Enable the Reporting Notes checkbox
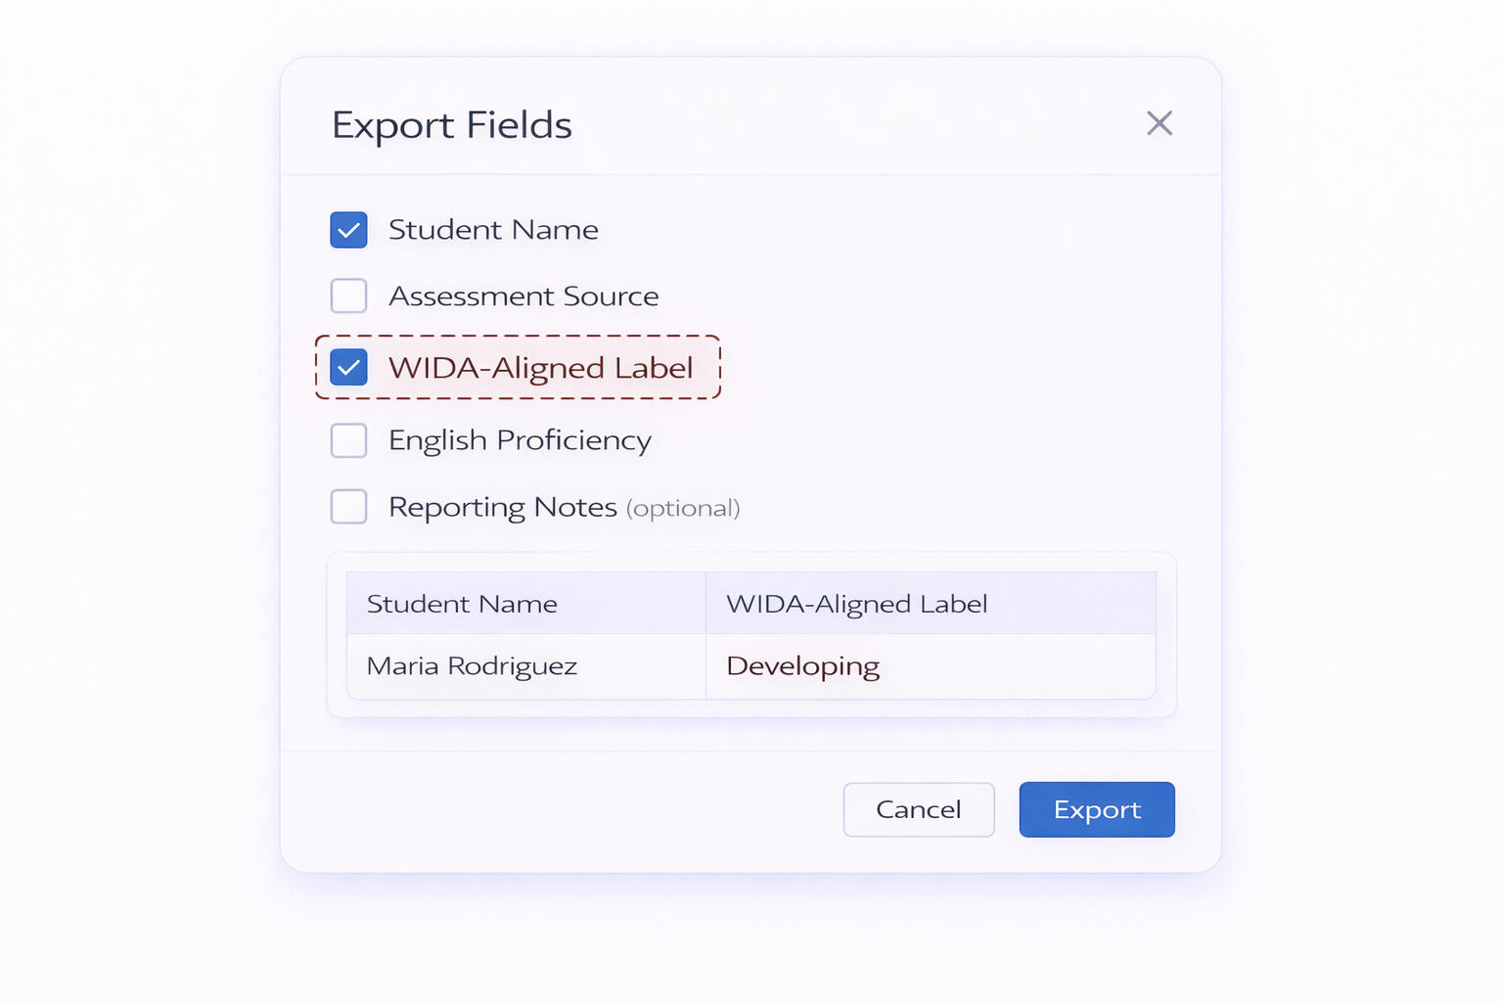1503x1002 pixels. coord(348,507)
